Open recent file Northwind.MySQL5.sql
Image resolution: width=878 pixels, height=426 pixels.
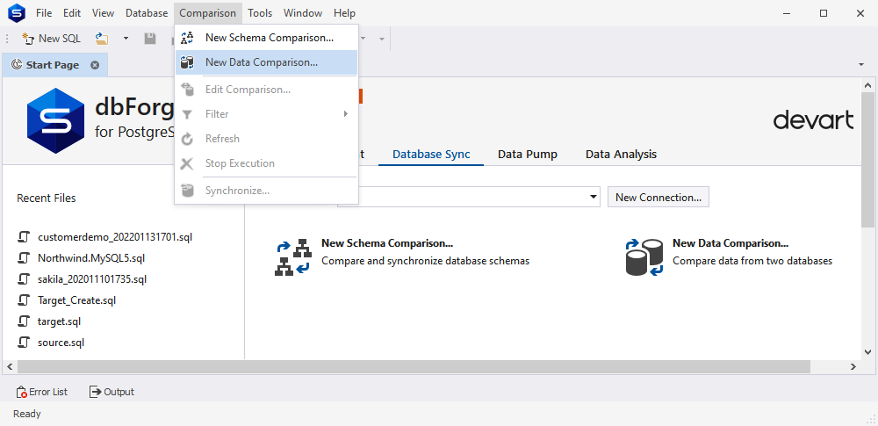point(91,258)
